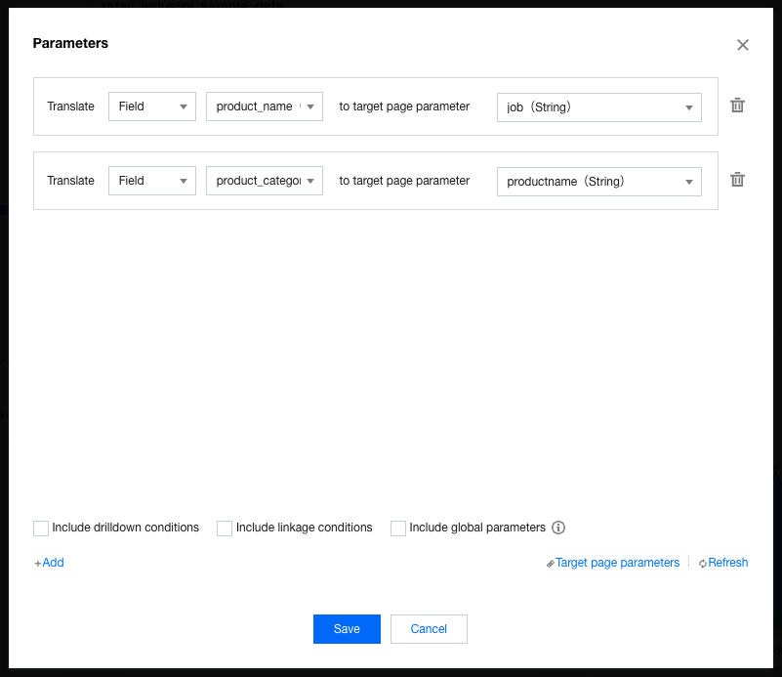Click the Refresh icon link

click(x=703, y=564)
